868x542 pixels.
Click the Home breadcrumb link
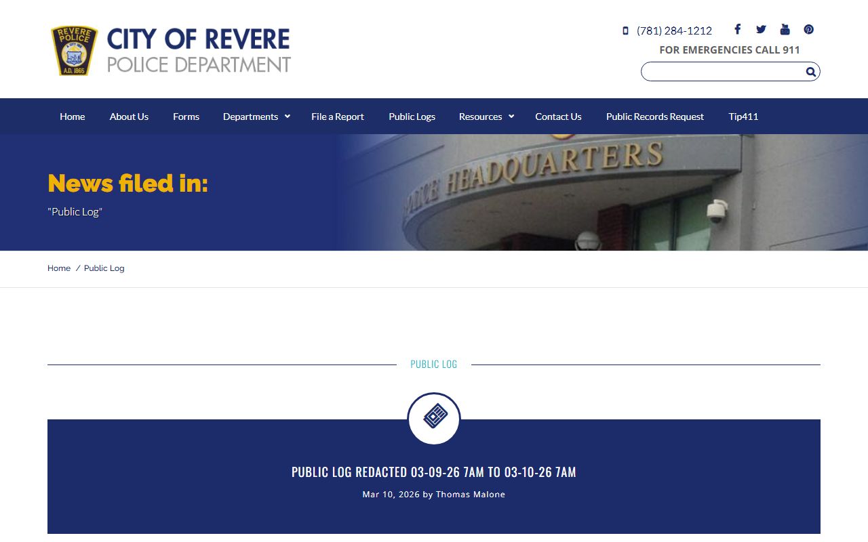coord(59,268)
